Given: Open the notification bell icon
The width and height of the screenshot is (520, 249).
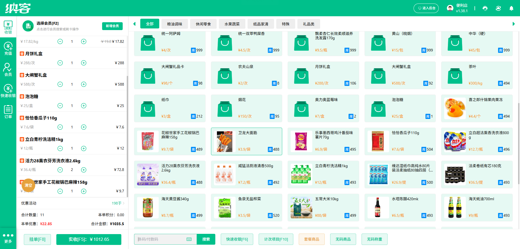Looking at the screenshot, I should pos(511,8).
